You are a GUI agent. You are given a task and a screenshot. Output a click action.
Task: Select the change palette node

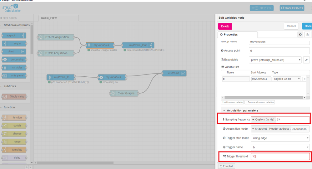(14, 134)
